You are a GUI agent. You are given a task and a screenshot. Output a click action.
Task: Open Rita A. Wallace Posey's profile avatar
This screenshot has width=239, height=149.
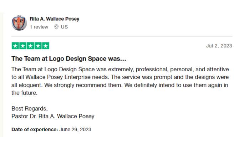point(19,23)
